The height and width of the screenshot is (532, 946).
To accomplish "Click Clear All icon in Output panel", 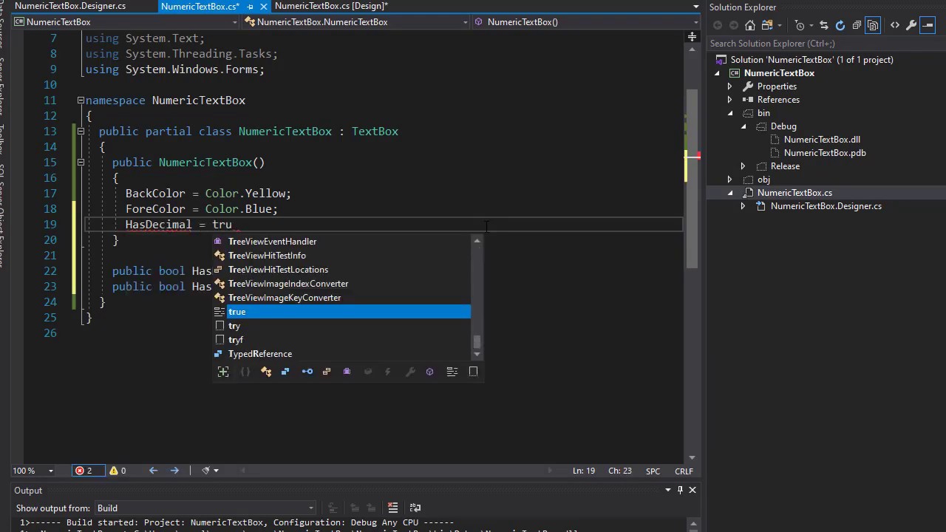I will tap(393, 508).
